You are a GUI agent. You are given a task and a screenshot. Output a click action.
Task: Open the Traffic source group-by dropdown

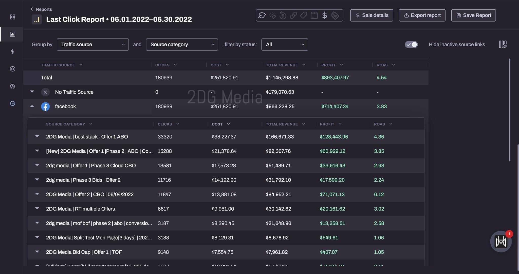[93, 44]
